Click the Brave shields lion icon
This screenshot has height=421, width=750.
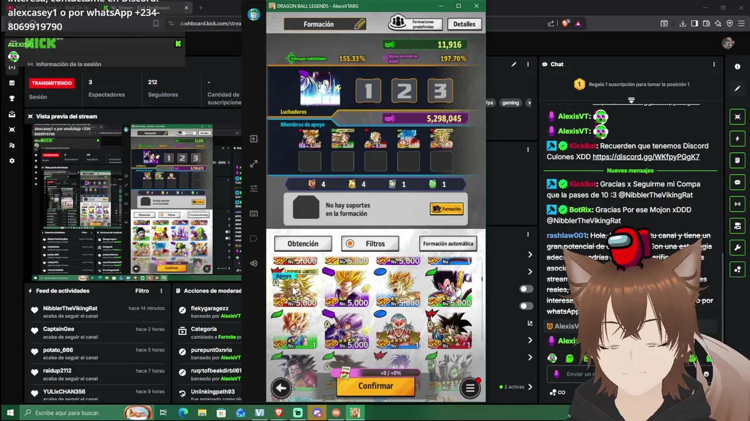pos(565,23)
